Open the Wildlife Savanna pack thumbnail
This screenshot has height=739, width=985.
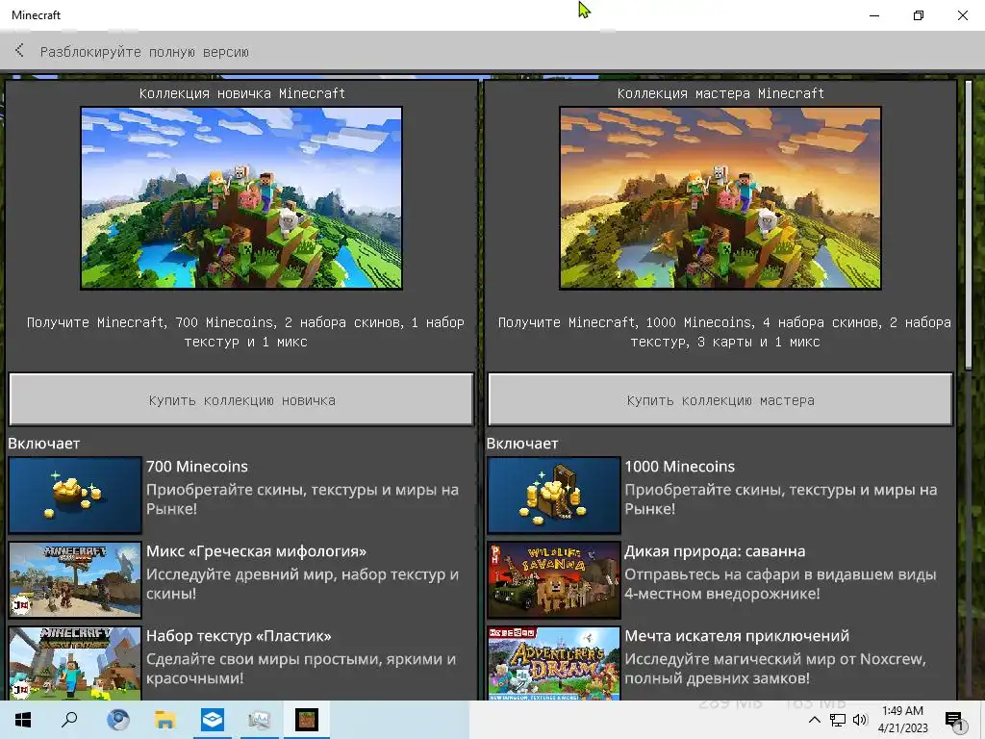tap(553, 580)
